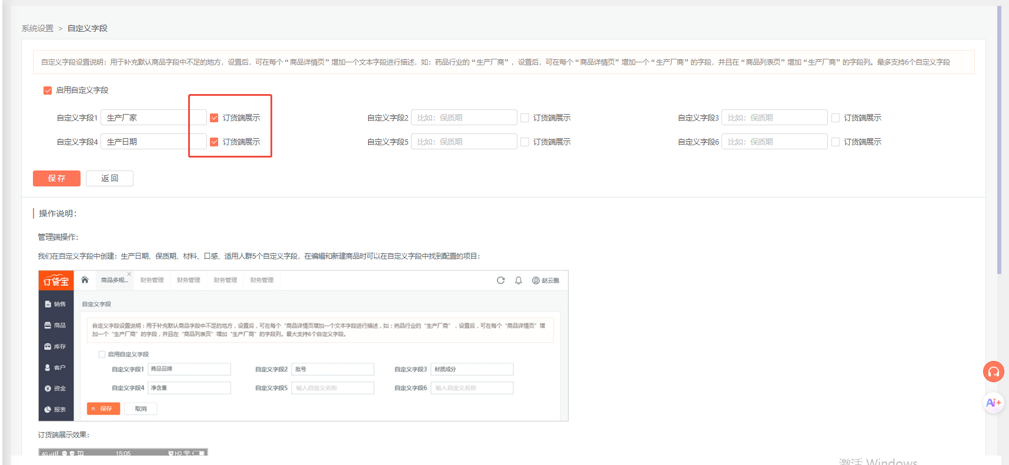
Task: Click the 自定义字段设置说明 notice text
Action: 496,62
